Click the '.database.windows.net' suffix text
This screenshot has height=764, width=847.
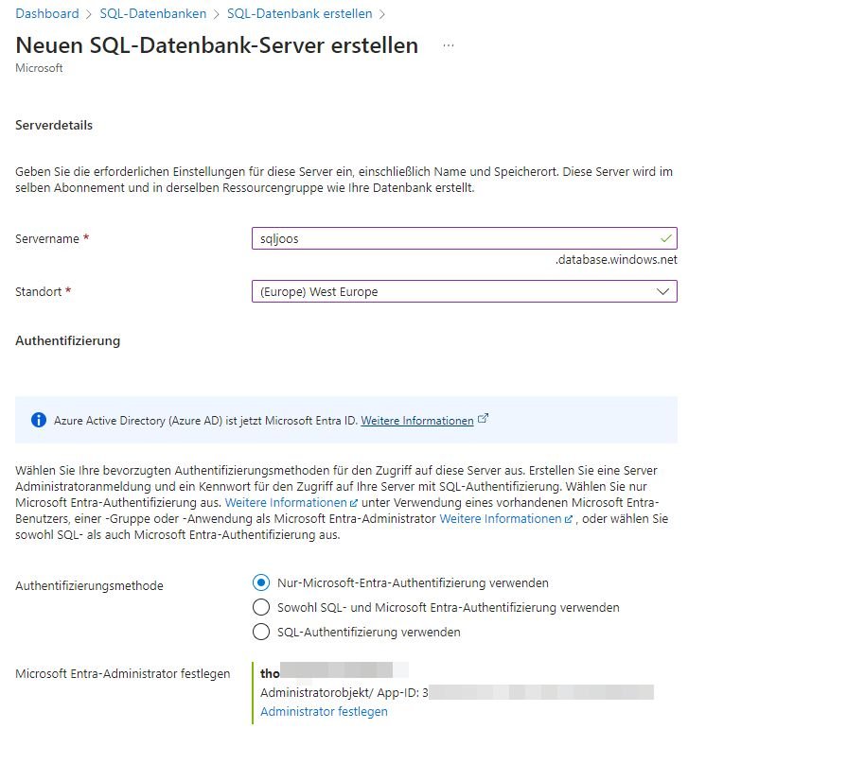coord(616,260)
